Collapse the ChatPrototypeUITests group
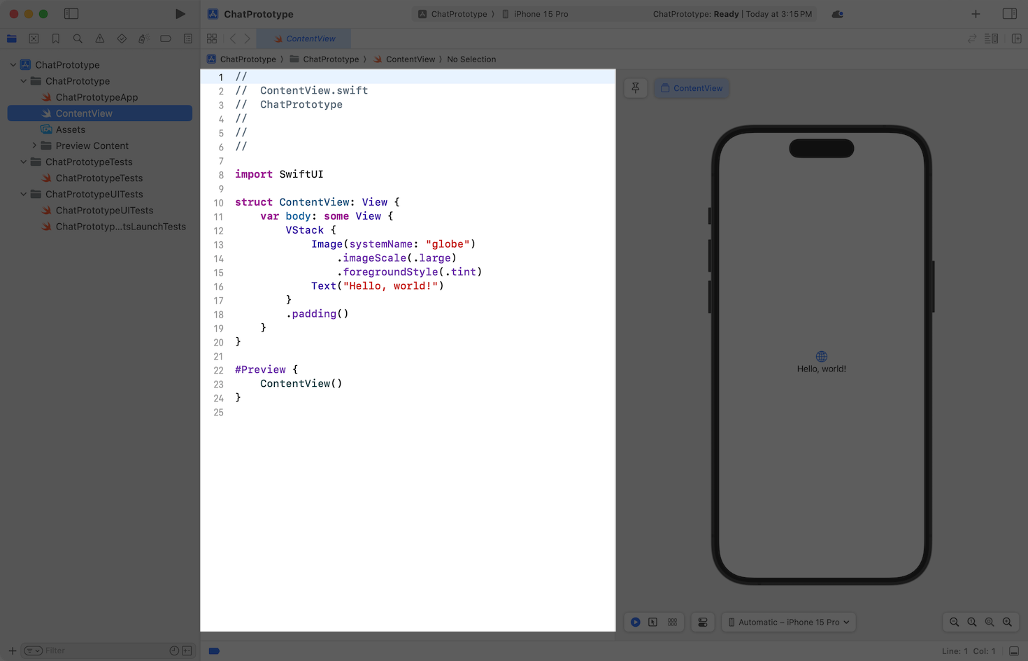 click(24, 194)
